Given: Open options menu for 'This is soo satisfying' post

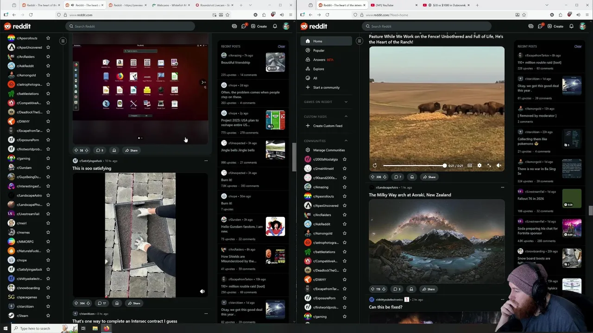Looking at the screenshot, I should click(206, 161).
